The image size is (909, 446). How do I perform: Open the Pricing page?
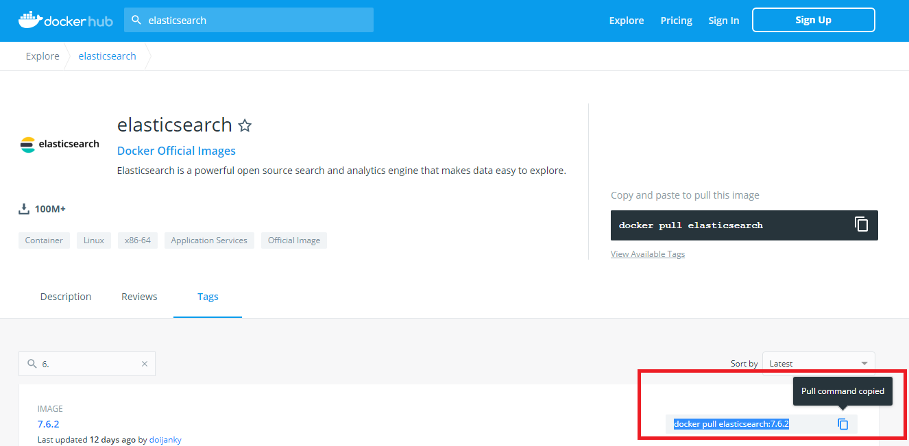click(677, 21)
